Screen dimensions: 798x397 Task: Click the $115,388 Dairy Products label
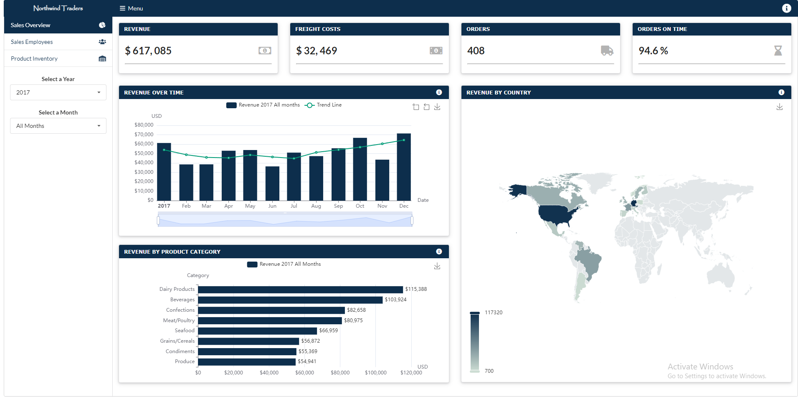tap(416, 289)
